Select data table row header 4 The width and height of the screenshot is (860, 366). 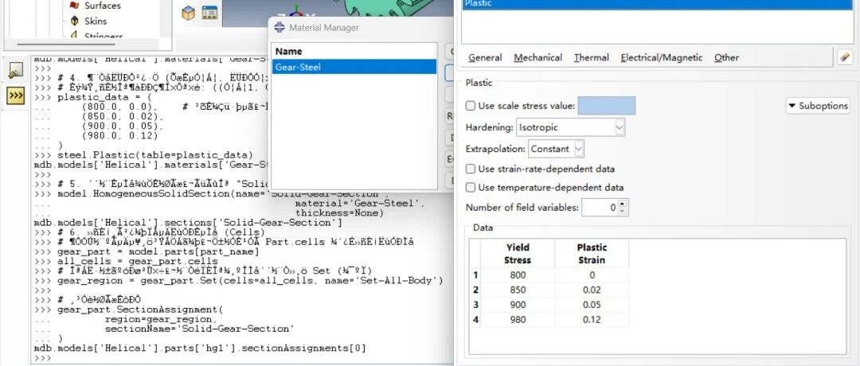(475, 319)
